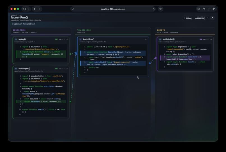The width and height of the screenshot is (226, 152).
Task: Select highlighted line 3 'publishJob(job:' in publishJob() card
Action: 185,58
